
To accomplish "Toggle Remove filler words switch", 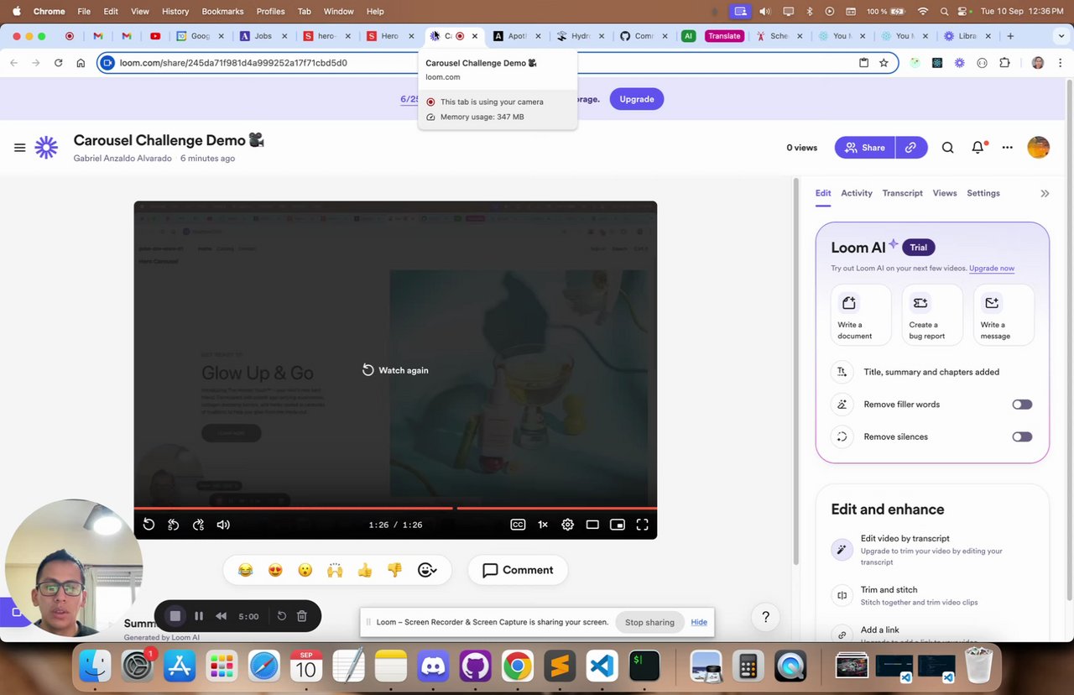I will tap(1022, 405).
